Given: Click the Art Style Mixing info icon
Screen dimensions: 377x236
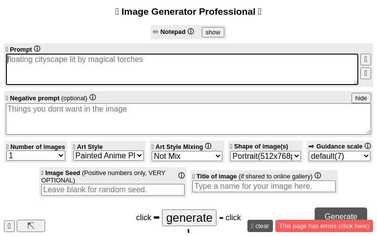Looking at the screenshot, I should [208, 146].
